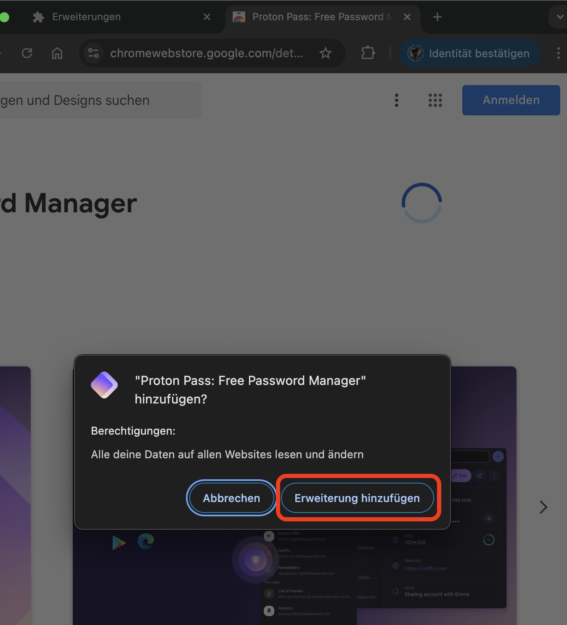Click the Anmelden sign-in button

click(511, 100)
